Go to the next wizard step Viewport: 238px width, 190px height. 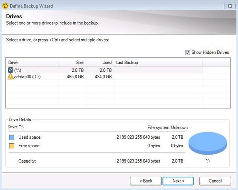click(178, 181)
